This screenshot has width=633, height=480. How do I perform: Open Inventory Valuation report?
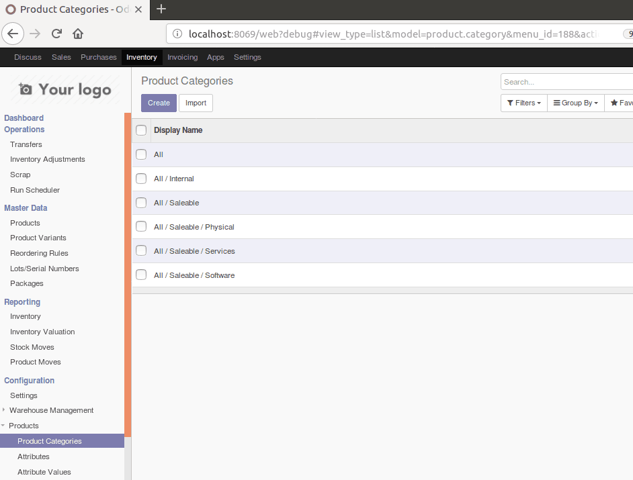(42, 332)
